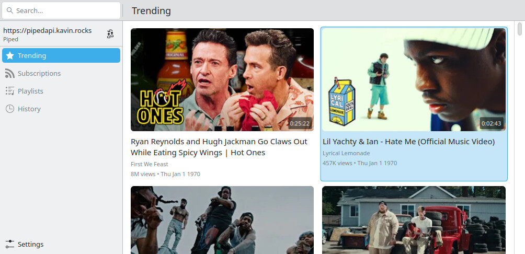Click the Search input field
Screen dimensions: 525x254
pyautogui.click(x=61, y=10)
